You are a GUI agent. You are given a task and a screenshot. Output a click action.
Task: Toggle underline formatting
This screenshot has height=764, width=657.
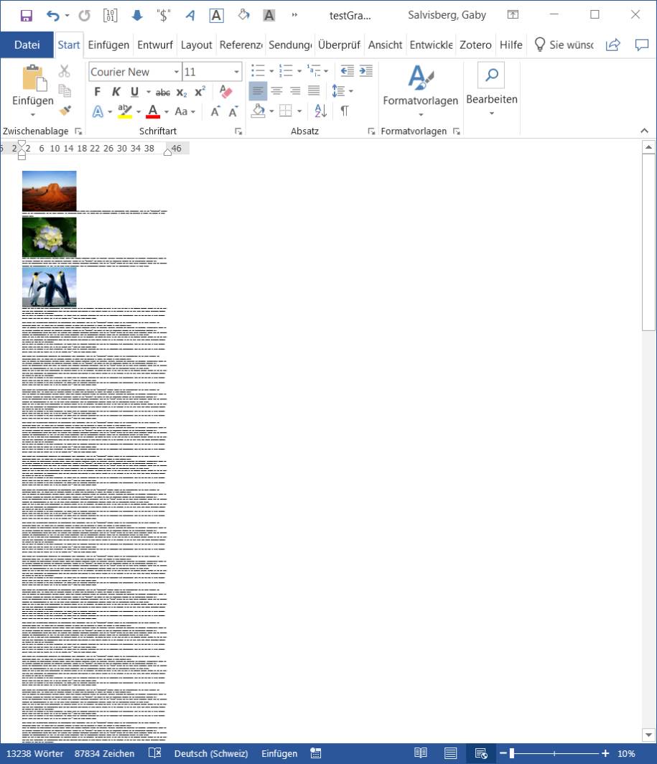[135, 90]
